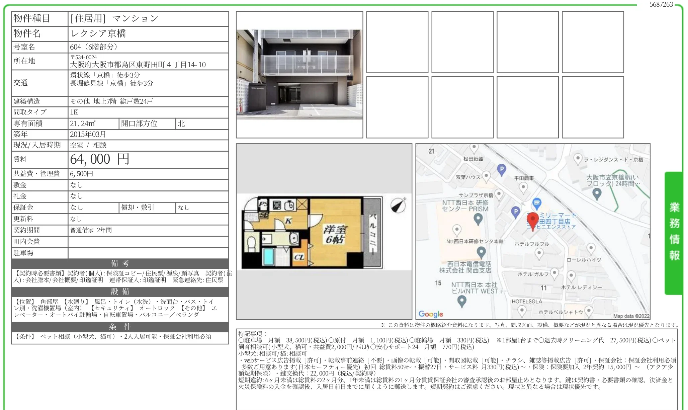Click the ホテルフルフル map pin
This screenshot has width=688, height=410.
[x=539, y=253]
